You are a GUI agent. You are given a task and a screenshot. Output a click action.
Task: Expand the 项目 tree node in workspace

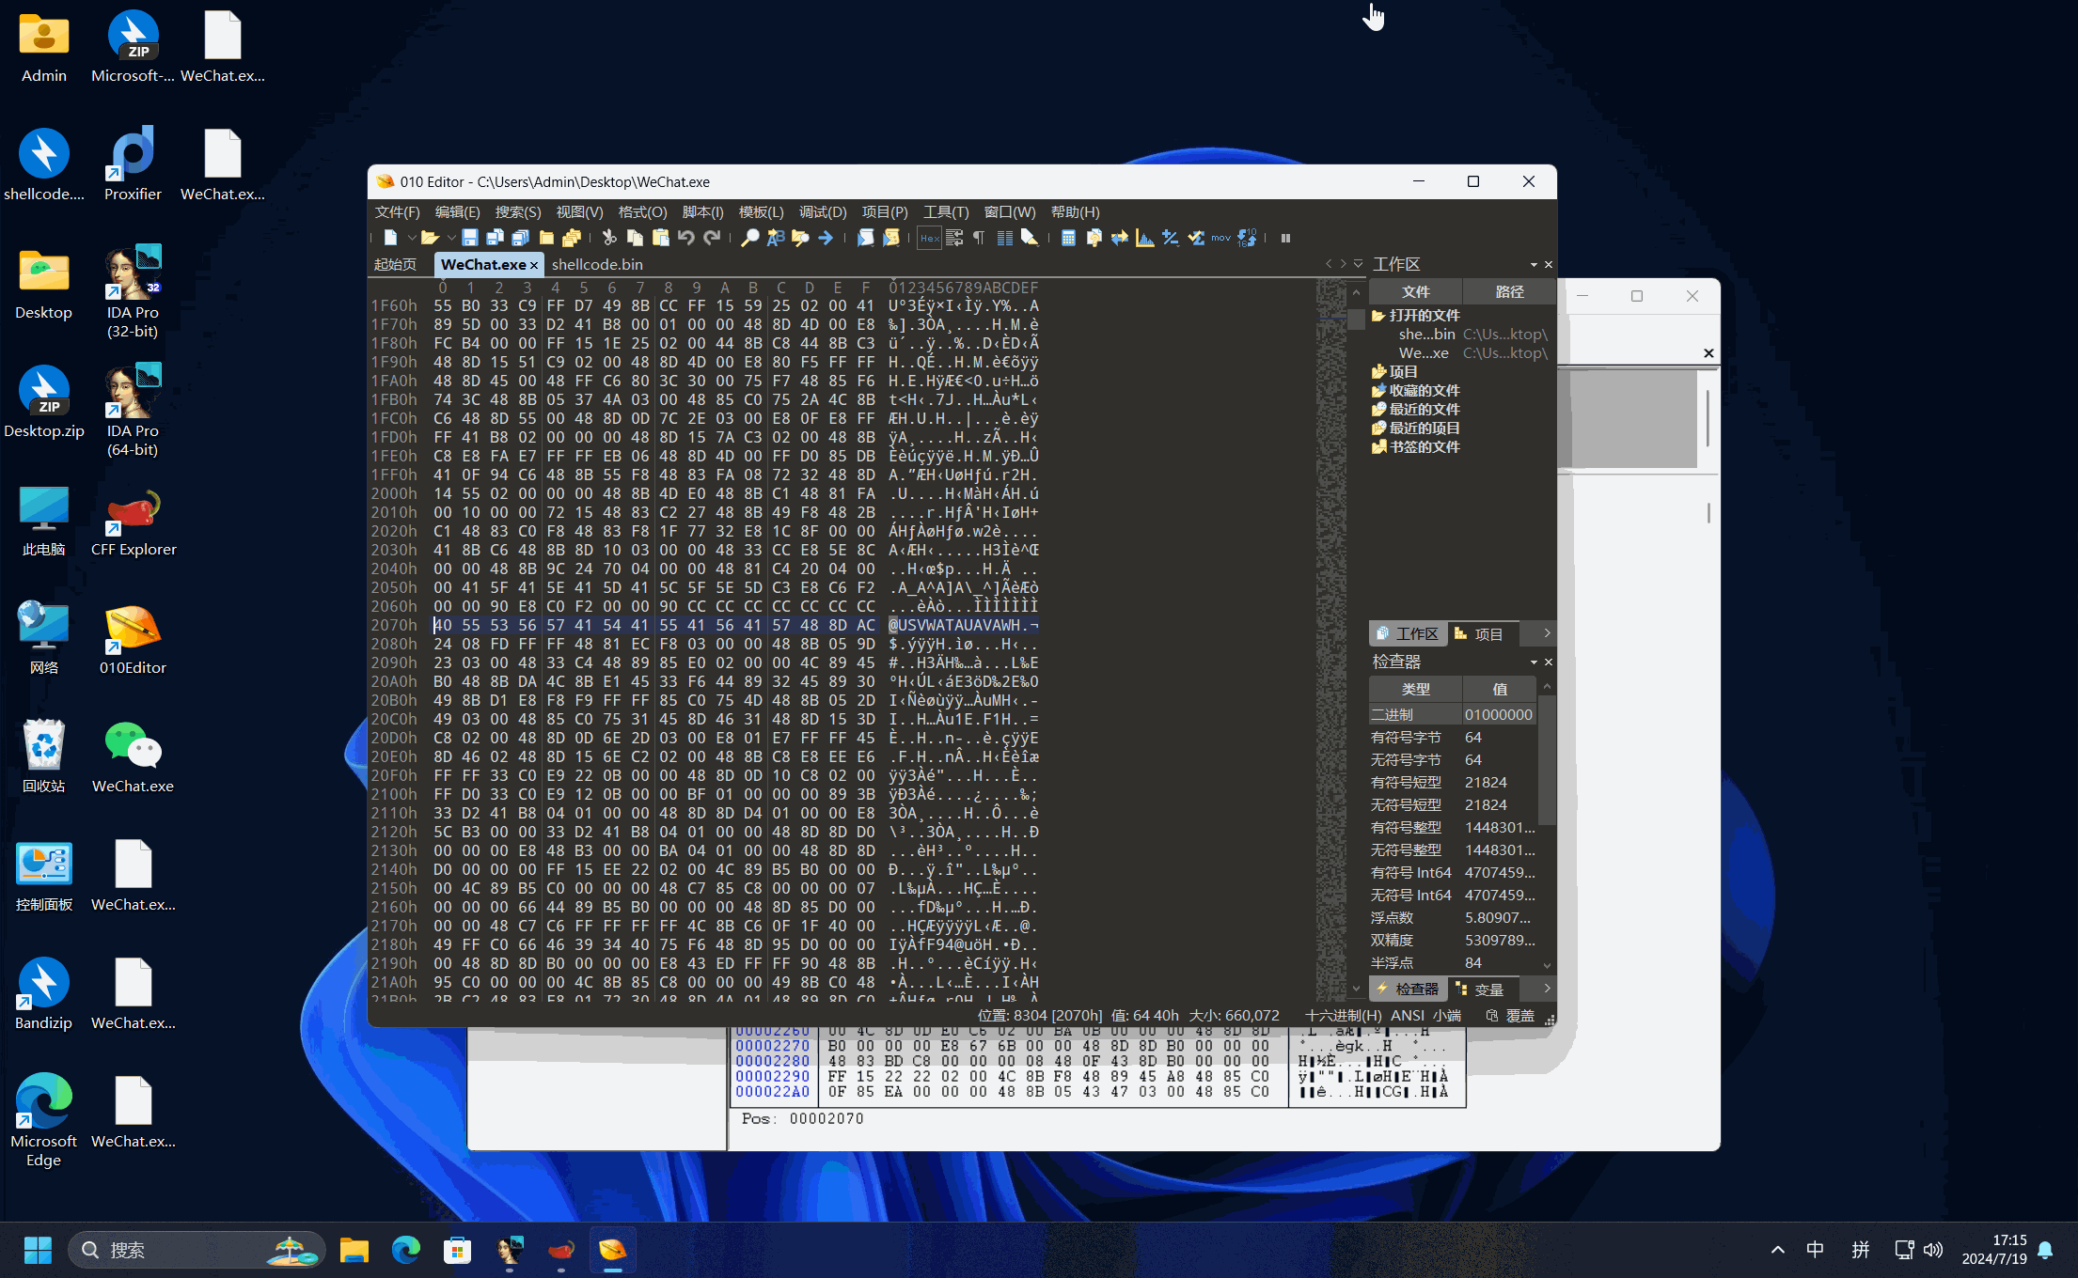1403,371
